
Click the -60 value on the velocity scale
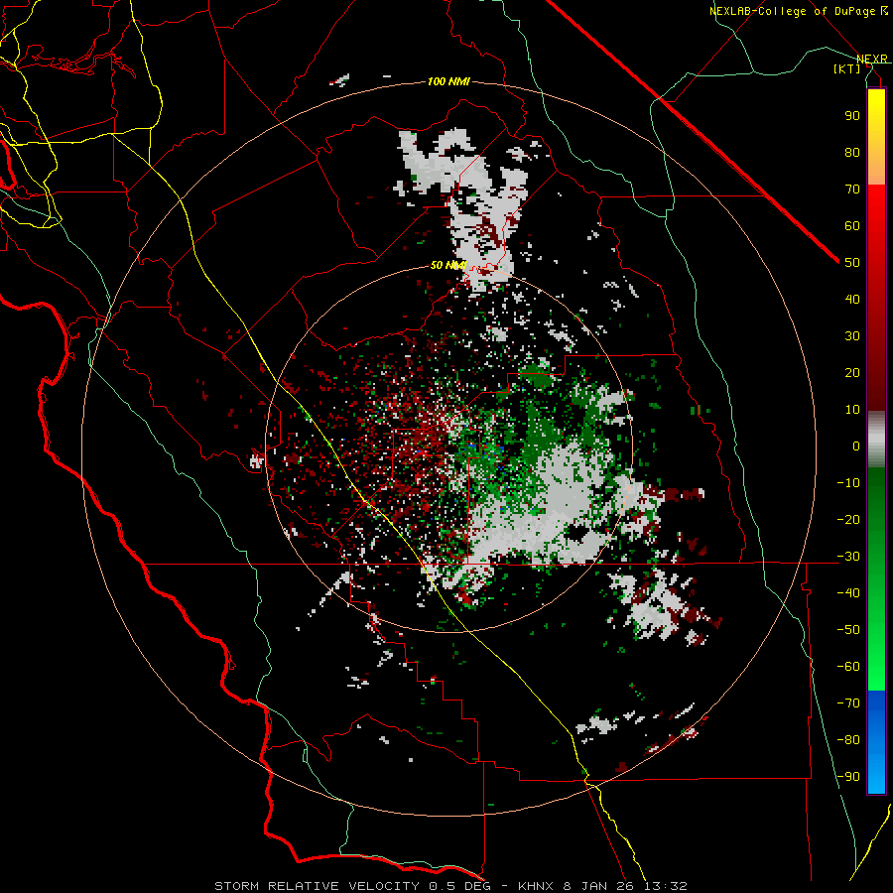tap(848, 667)
